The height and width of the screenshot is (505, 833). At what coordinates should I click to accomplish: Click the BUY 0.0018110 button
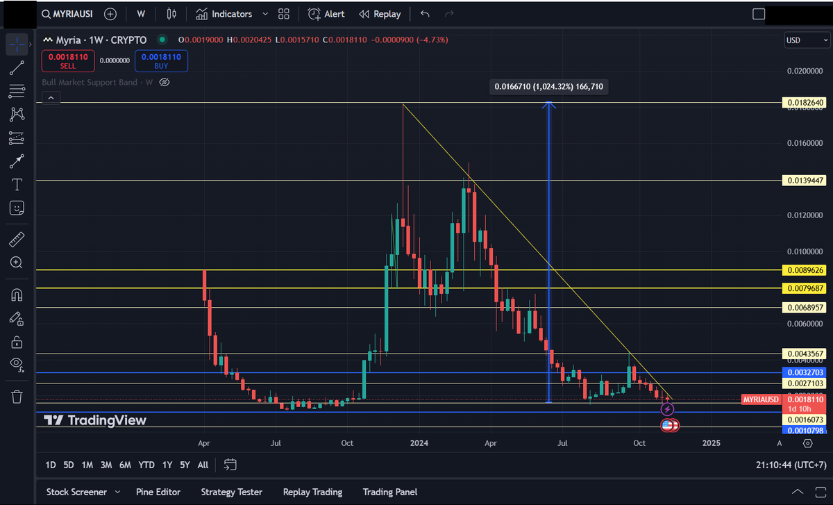coord(161,61)
